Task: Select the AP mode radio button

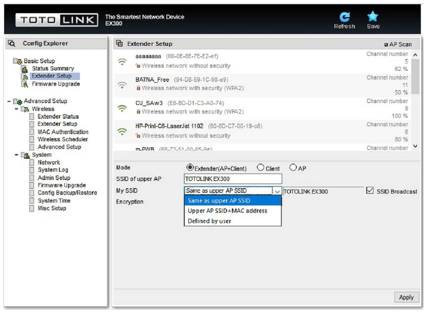Action: tap(293, 168)
